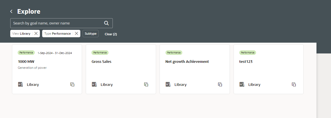Click the search magnifier icon

[x=107, y=23]
